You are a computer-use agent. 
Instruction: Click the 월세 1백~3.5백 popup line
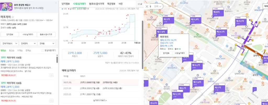[x=166, y=46]
